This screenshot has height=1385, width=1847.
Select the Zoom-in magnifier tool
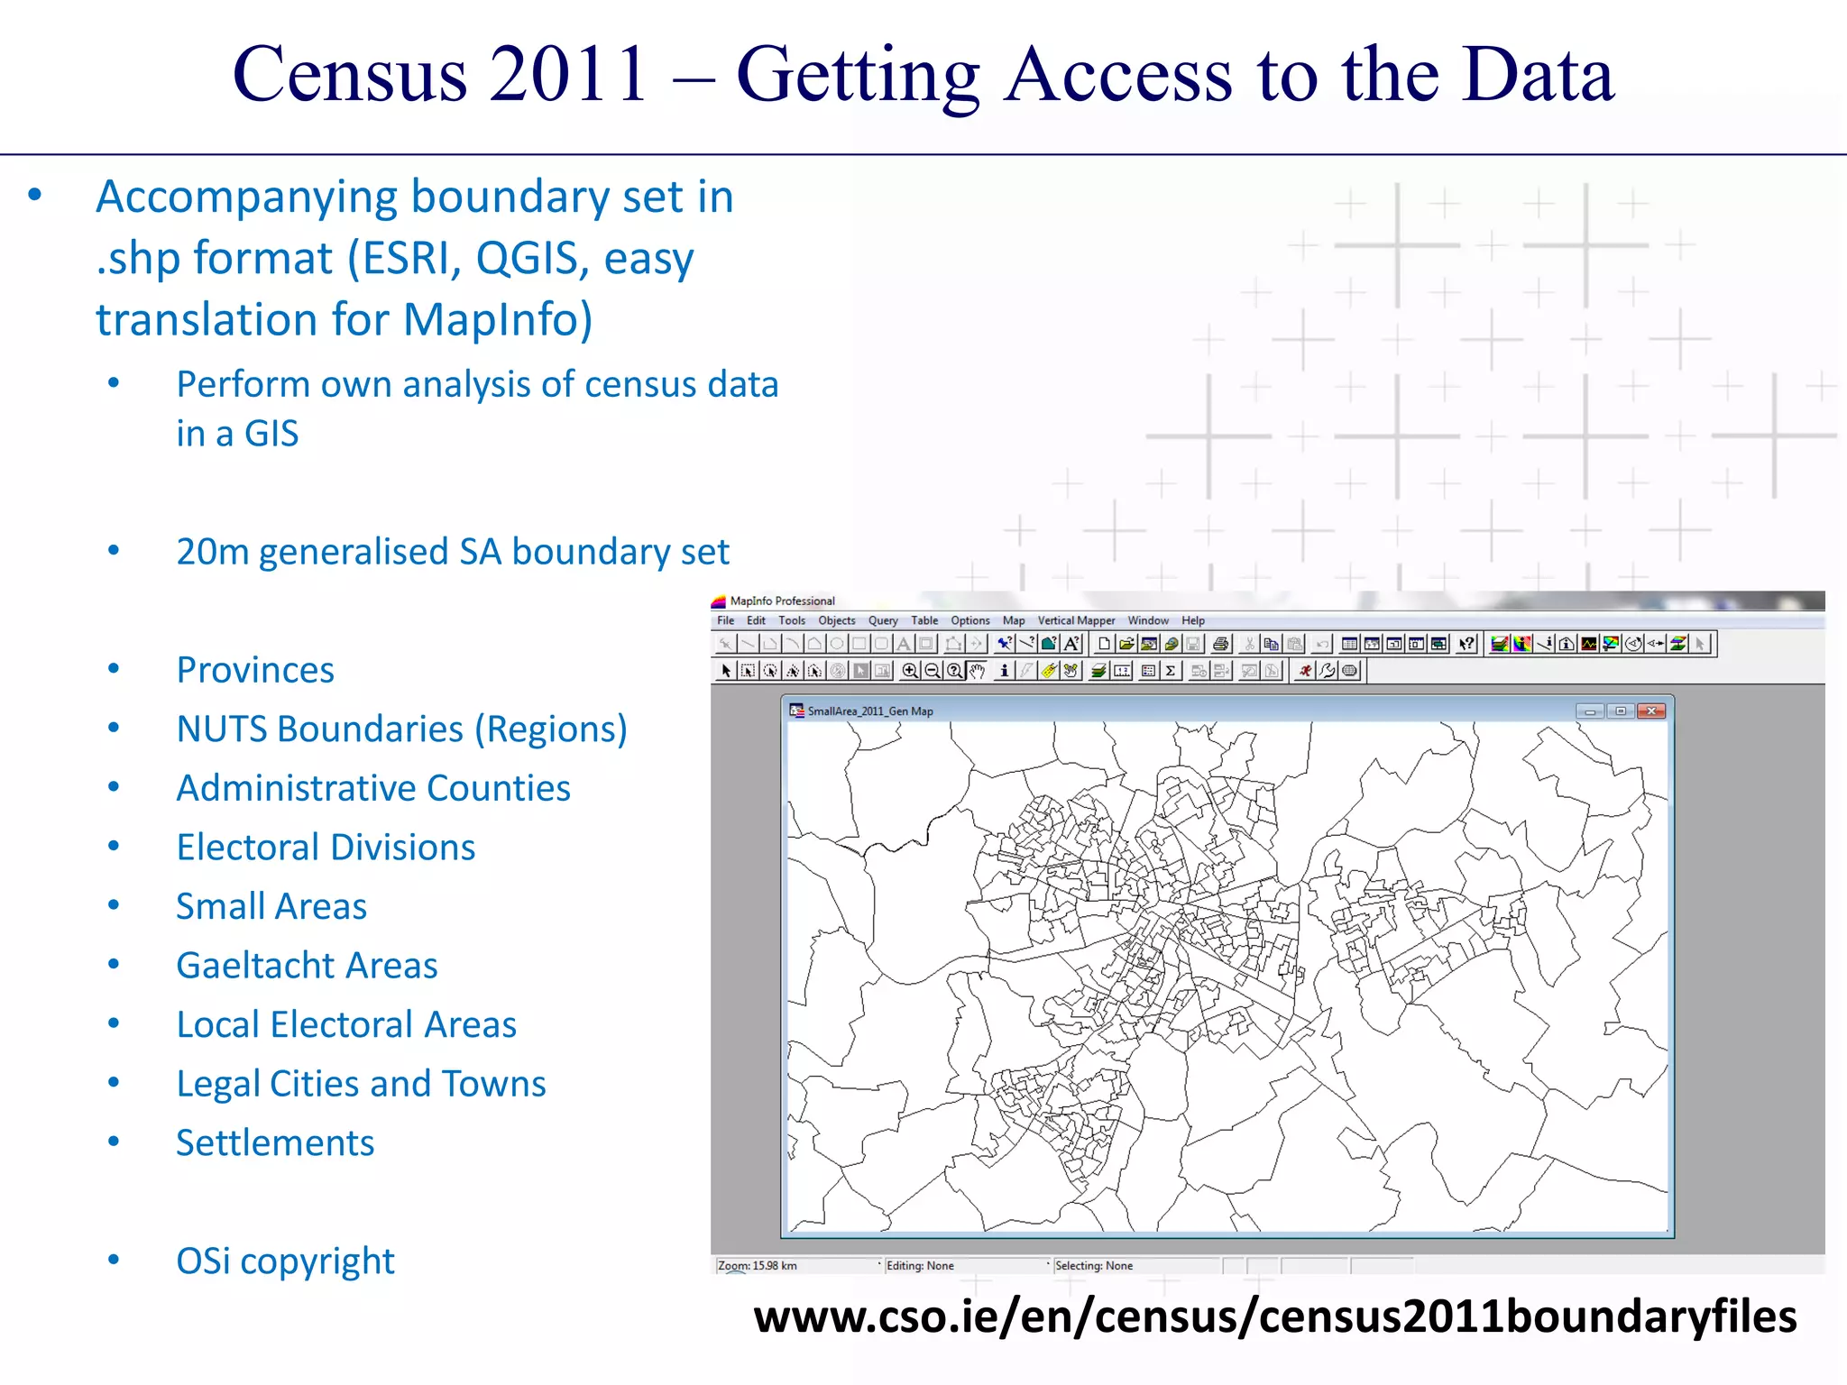click(909, 671)
